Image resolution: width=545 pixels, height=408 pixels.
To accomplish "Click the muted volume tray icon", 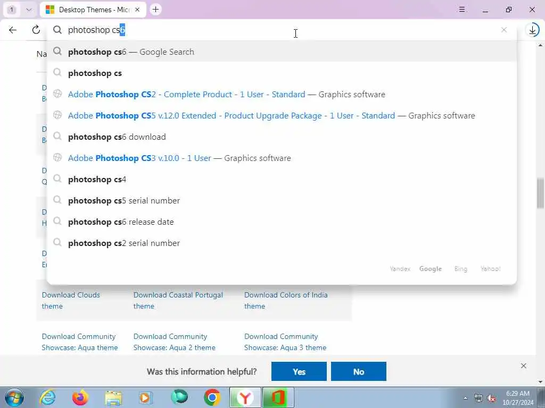I will pyautogui.click(x=491, y=398).
